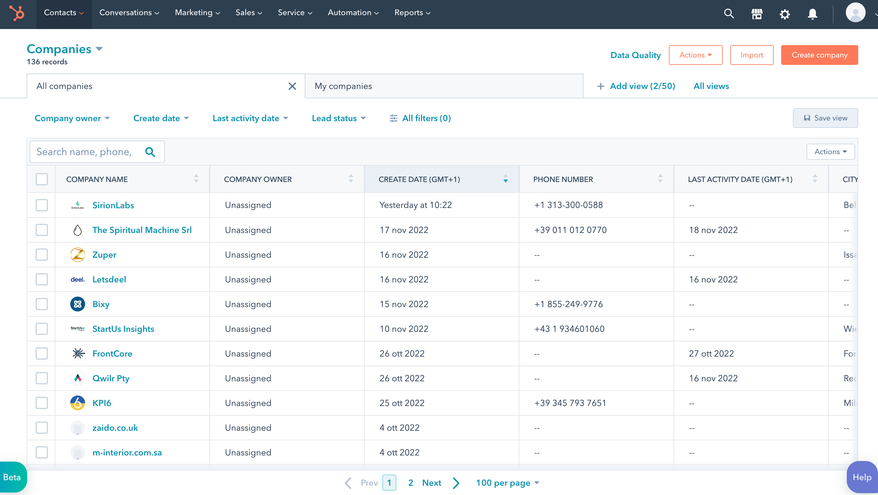This screenshot has height=495, width=878.
Task: Open the Lead status filter dropdown
Action: tap(338, 118)
